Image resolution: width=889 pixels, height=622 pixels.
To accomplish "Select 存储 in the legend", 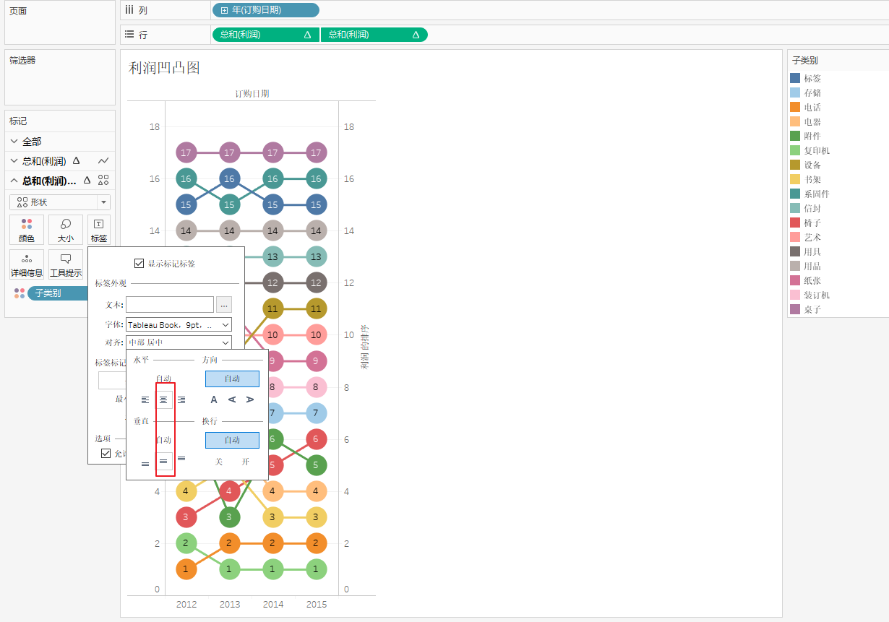I will [x=812, y=92].
